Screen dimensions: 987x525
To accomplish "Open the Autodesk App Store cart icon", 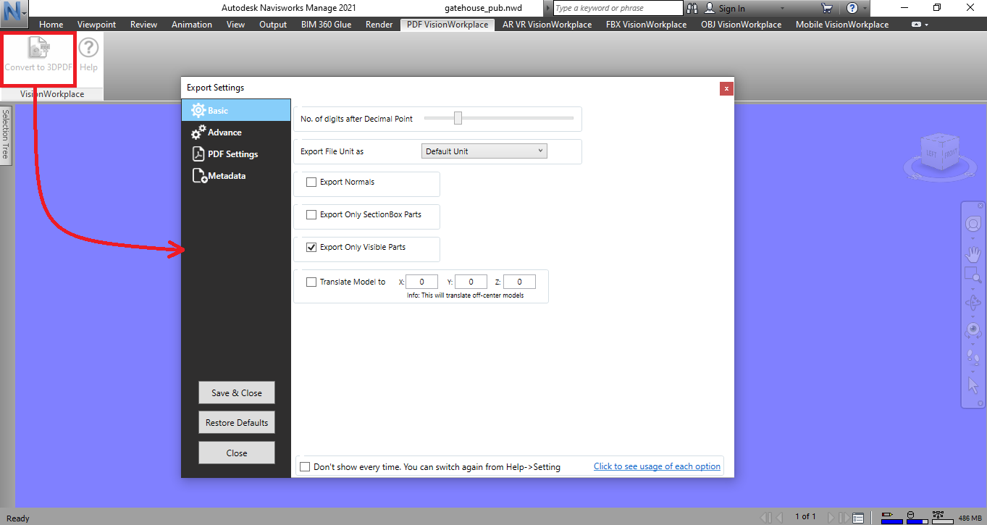I will coord(827,8).
